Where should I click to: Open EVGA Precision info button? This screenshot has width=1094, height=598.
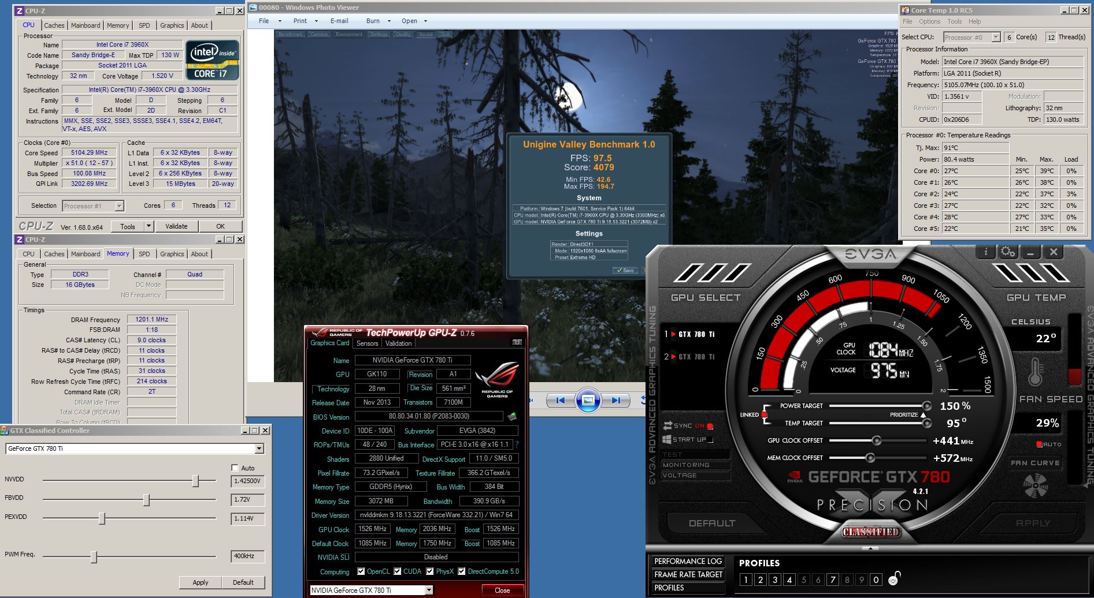[986, 252]
